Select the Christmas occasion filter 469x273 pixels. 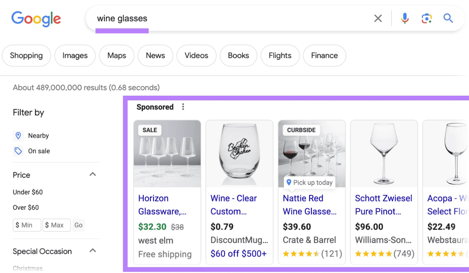tap(28, 268)
